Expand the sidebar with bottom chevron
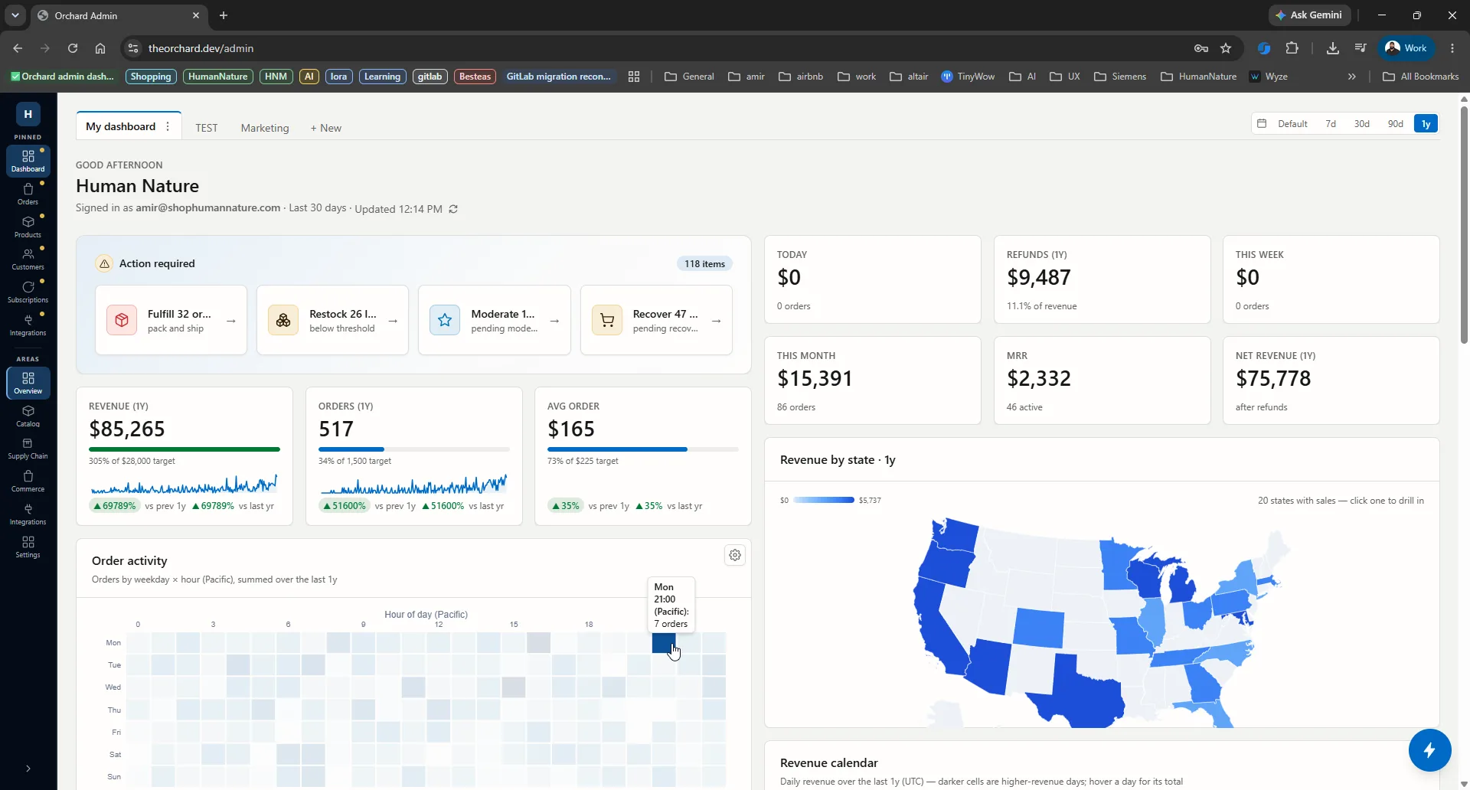 coord(28,769)
